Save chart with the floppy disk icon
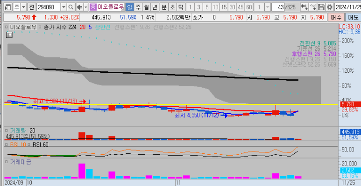Viewport: 361px width, 186px height. coord(321,7)
